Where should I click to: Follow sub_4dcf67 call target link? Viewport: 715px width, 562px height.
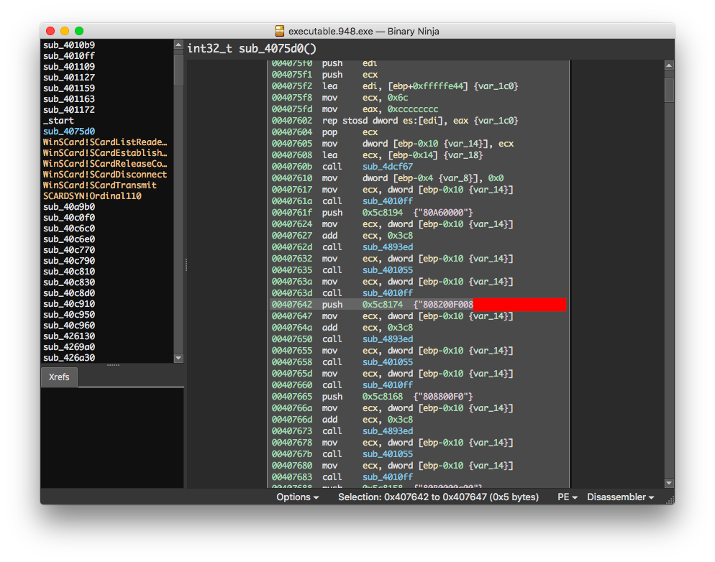(x=388, y=167)
